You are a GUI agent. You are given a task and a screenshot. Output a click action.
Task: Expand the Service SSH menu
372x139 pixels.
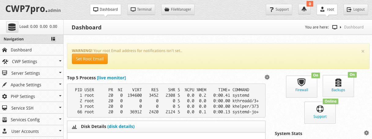click(x=32, y=108)
